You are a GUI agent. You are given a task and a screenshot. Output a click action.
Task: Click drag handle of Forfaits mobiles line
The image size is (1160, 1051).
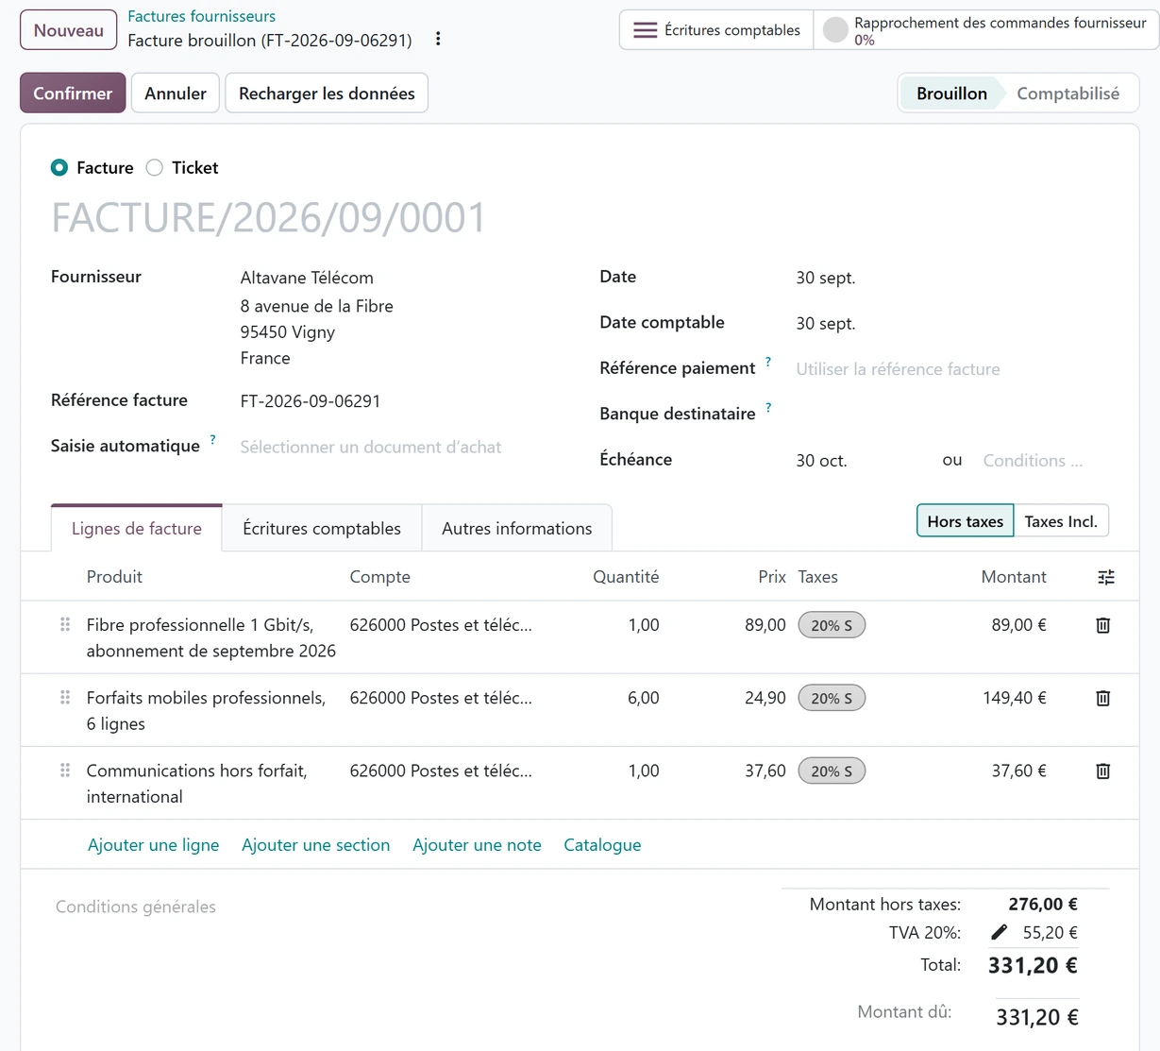tap(65, 697)
